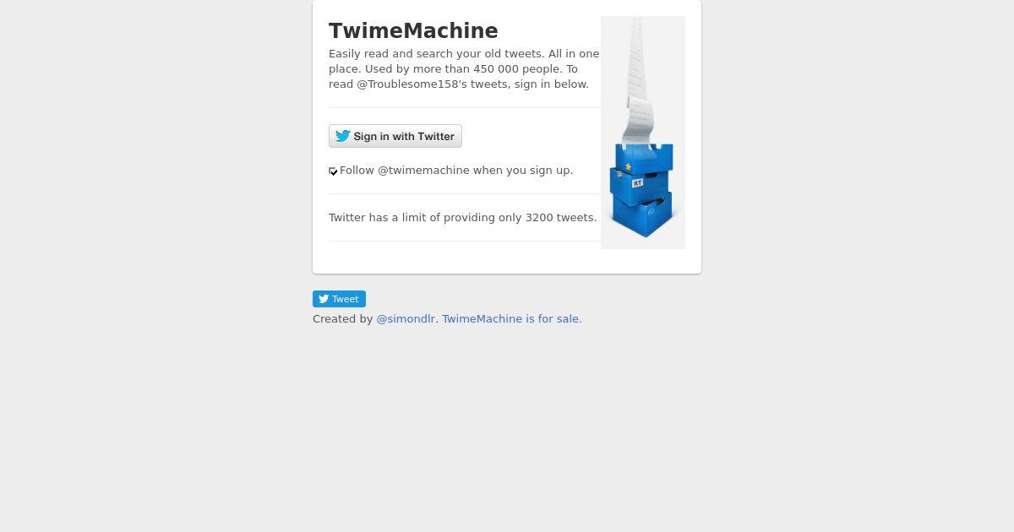Click the top blue box in the stack
Image resolution: width=1014 pixels, height=532 pixels.
[x=644, y=159]
